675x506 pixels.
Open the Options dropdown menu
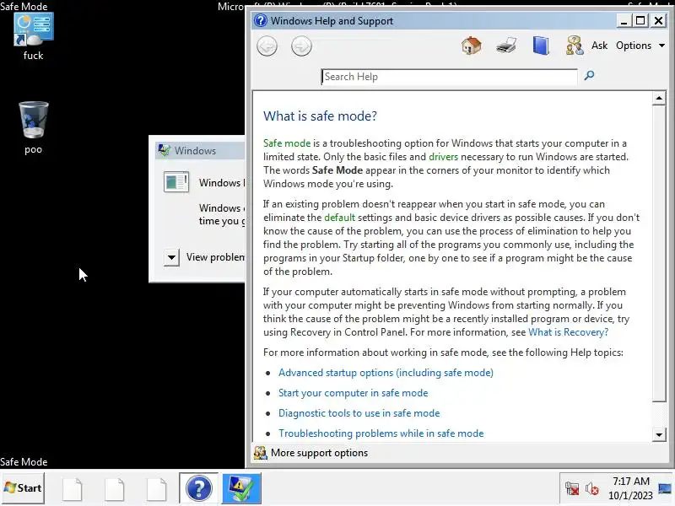[640, 46]
